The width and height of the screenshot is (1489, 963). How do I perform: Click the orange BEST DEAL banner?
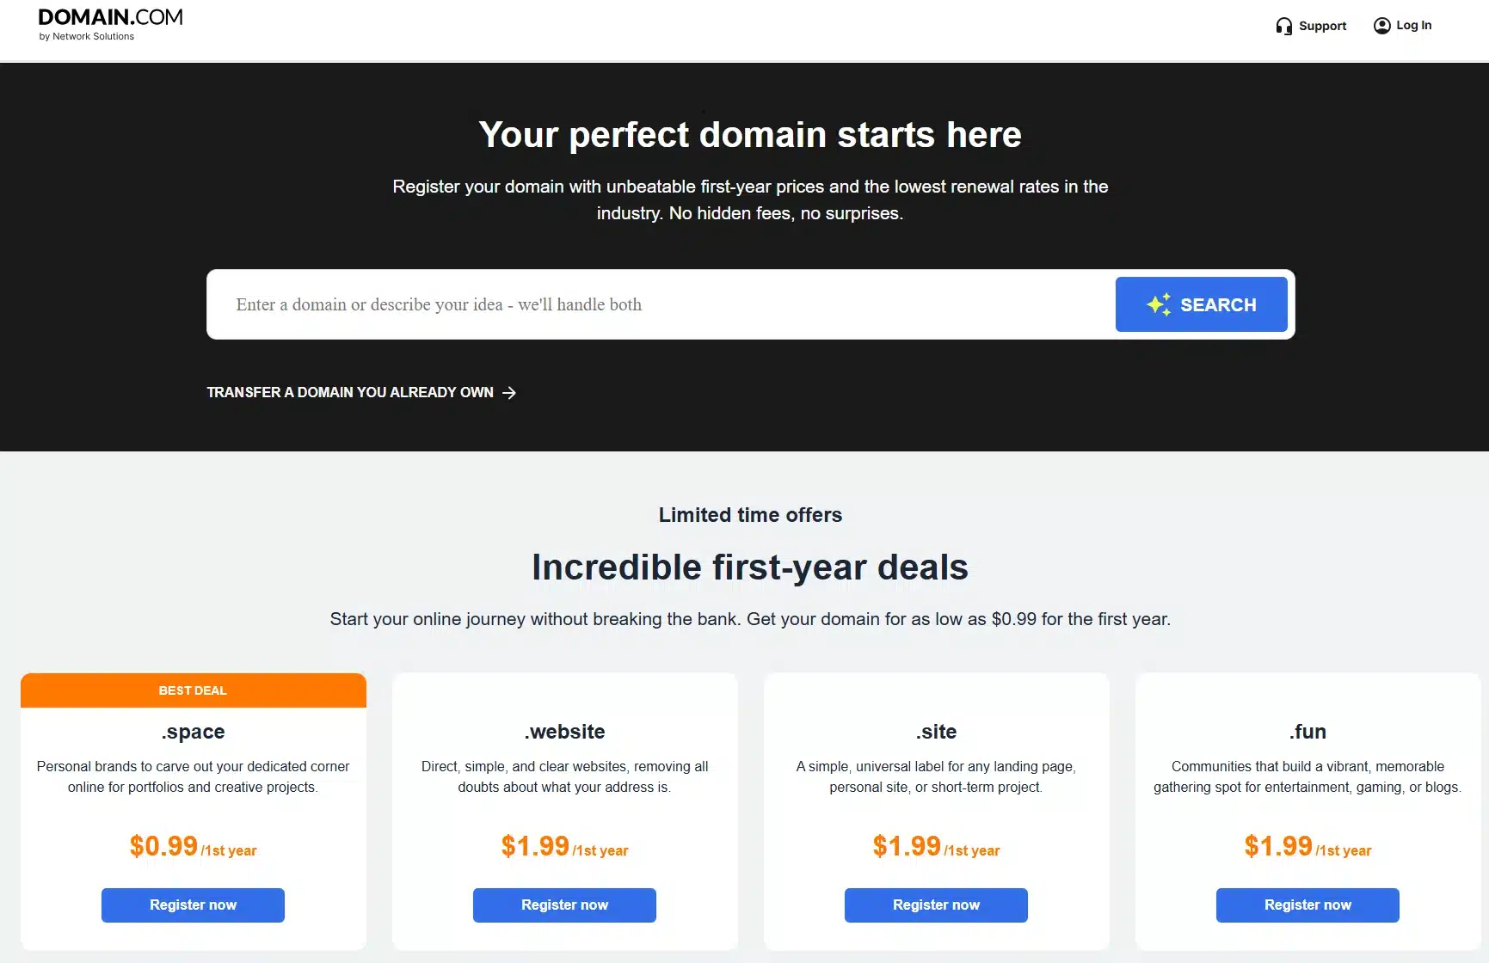(x=193, y=690)
